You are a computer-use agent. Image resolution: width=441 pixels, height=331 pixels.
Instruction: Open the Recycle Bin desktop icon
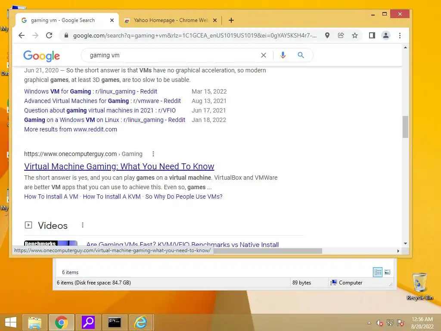click(x=419, y=287)
